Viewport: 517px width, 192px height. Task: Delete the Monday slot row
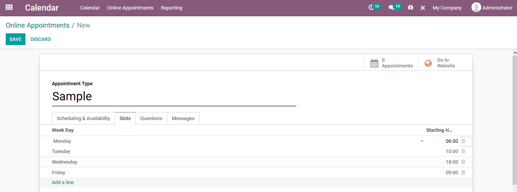point(463,141)
